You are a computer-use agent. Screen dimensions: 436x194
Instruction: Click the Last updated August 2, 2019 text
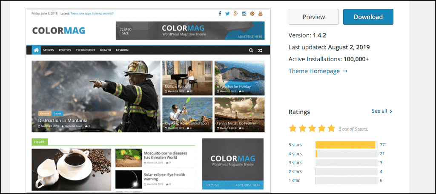point(329,47)
